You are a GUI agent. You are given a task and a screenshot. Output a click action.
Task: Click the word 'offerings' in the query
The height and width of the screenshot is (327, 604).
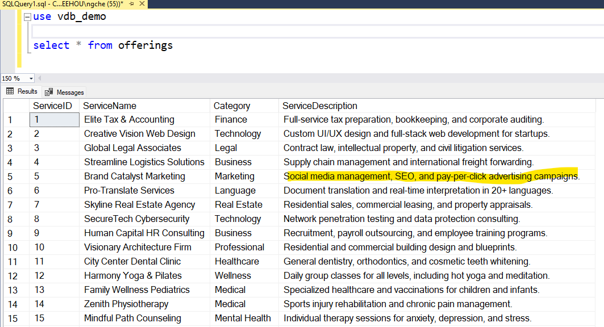click(x=145, y=45)
